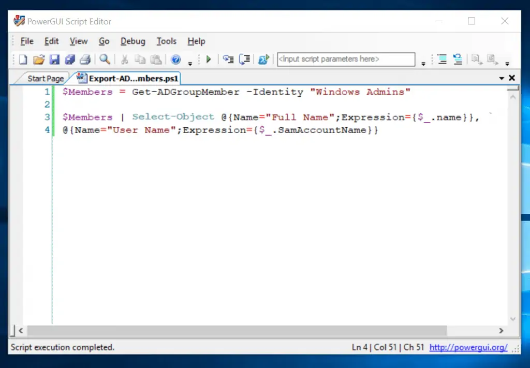The image size is (530, 368).
Task: Click the "Windows Admins" string
Action: pos(360,92)
